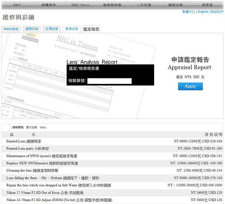
Task: Click price NT: 6000-12000元 USD:200-535
Action: (198, 156)
